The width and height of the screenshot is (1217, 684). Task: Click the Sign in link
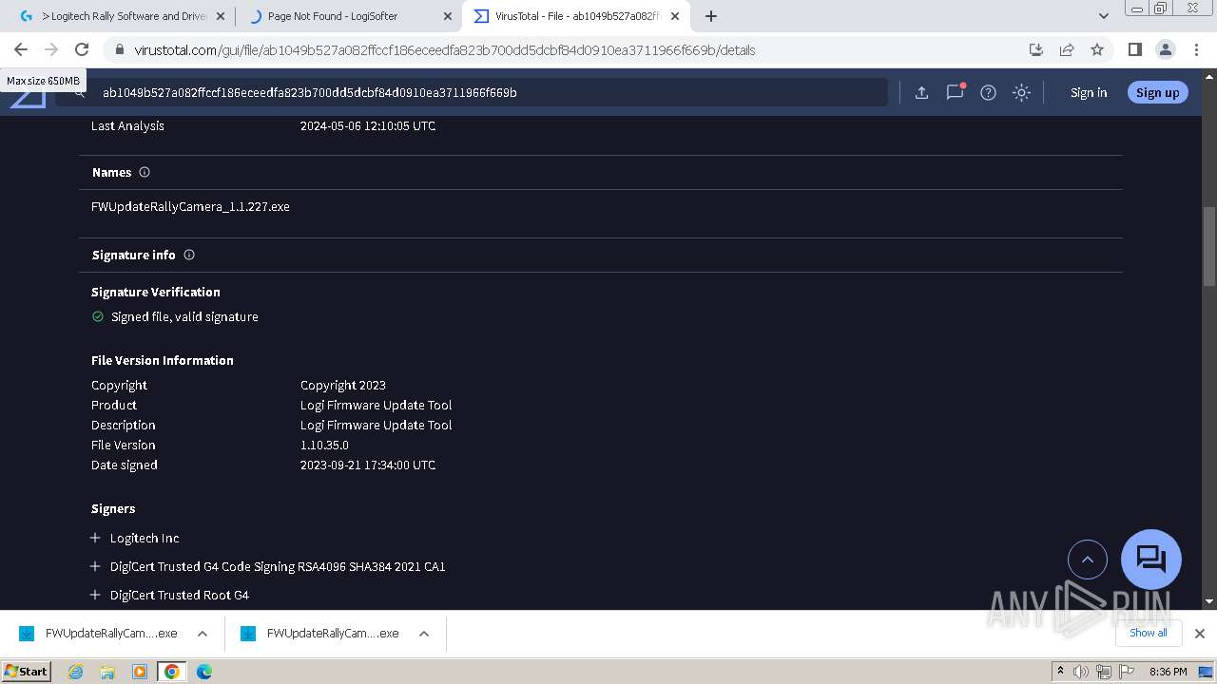click(x=1089, y=92)
